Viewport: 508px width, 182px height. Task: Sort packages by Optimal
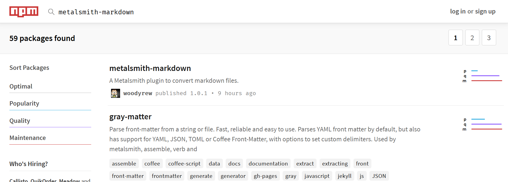pos(21,86)
